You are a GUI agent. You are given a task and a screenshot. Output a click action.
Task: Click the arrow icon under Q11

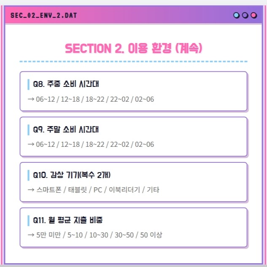[31, 235]
